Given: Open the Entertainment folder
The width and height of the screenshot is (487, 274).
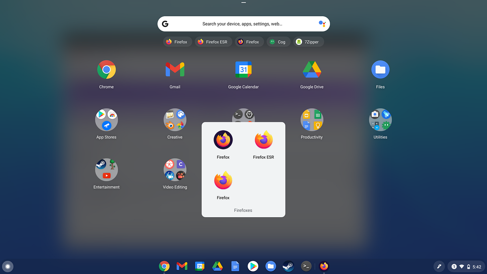Looking at the screenshot, I should [106, 170].
